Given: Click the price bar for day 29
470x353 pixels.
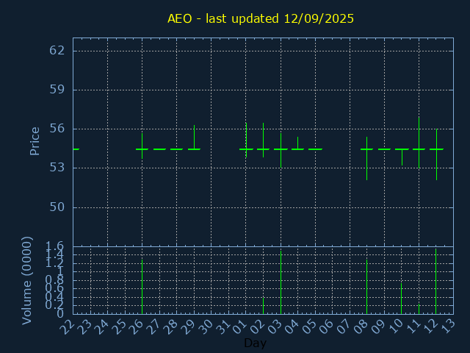Looking at the screenshot, I should click(194, 138).
